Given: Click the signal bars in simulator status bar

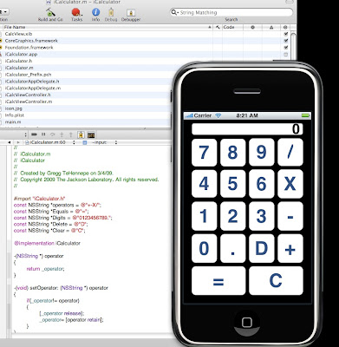Looking at the screenshot, I should coord(189,116).
